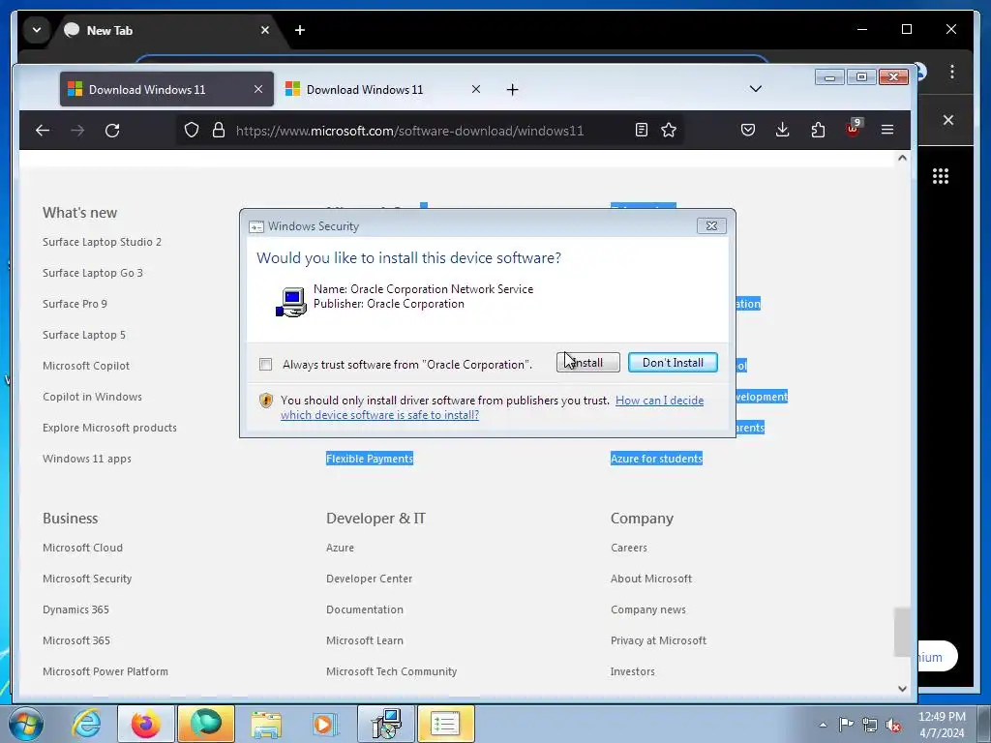Click the Firefox taskbar icon
This screenshot has height=743, width=991.
[145, 724]
